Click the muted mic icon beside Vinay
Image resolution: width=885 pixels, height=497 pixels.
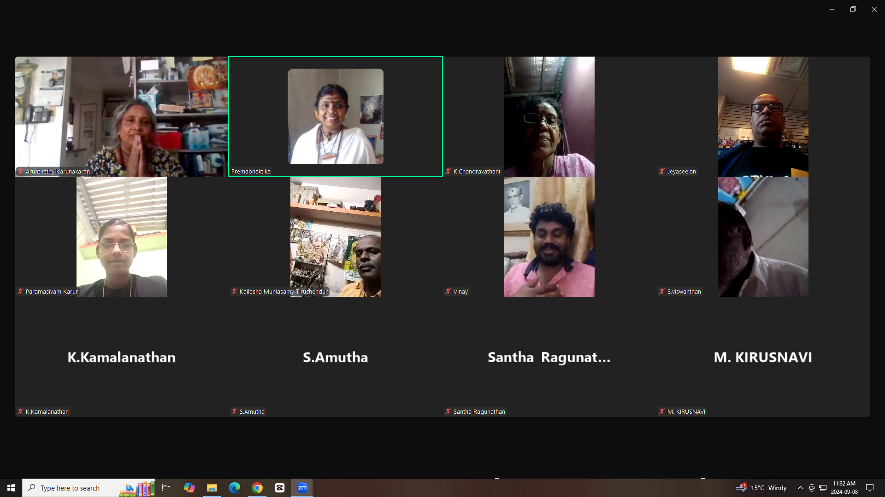[448, 292]
